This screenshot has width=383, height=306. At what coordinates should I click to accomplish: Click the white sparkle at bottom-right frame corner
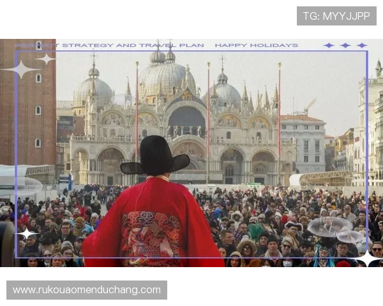368,258
